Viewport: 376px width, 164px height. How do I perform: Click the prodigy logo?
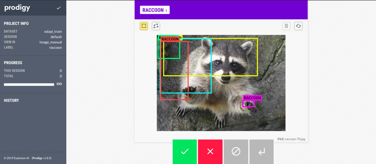click(17, 8)
